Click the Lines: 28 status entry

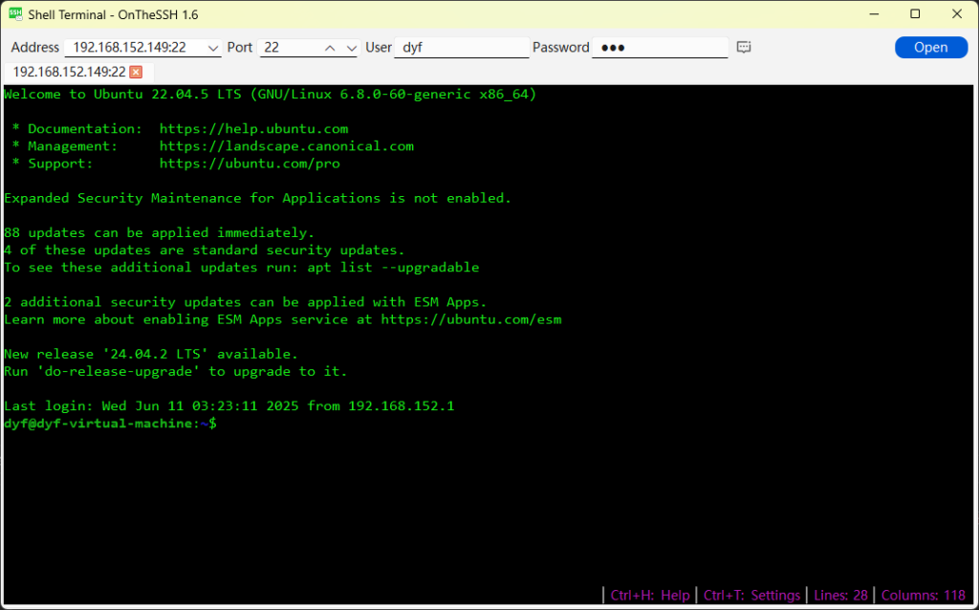click(840, 595)
